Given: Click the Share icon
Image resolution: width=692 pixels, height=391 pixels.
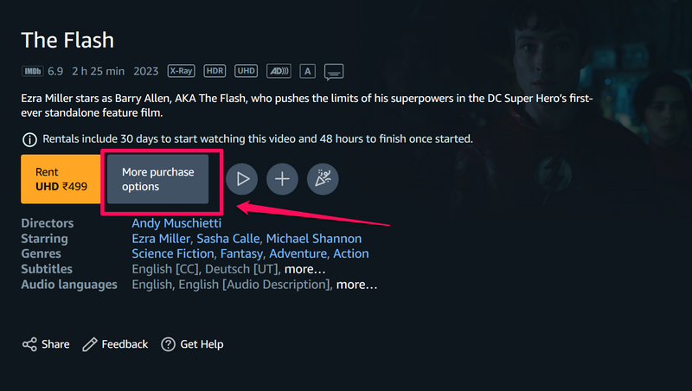Looking at the screenshot, I should pyautogui.click(x=30, y=344).
